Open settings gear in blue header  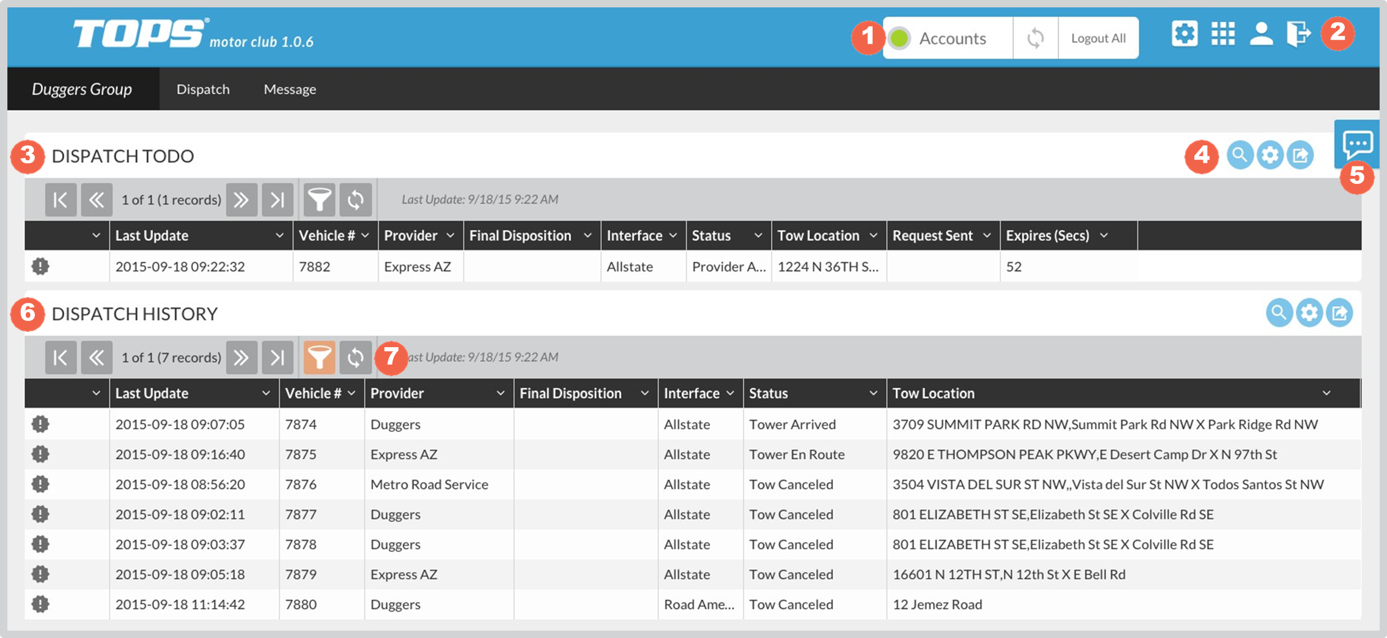1184,34
